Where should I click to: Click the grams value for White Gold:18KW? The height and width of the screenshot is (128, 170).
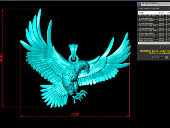click(161, 33)
